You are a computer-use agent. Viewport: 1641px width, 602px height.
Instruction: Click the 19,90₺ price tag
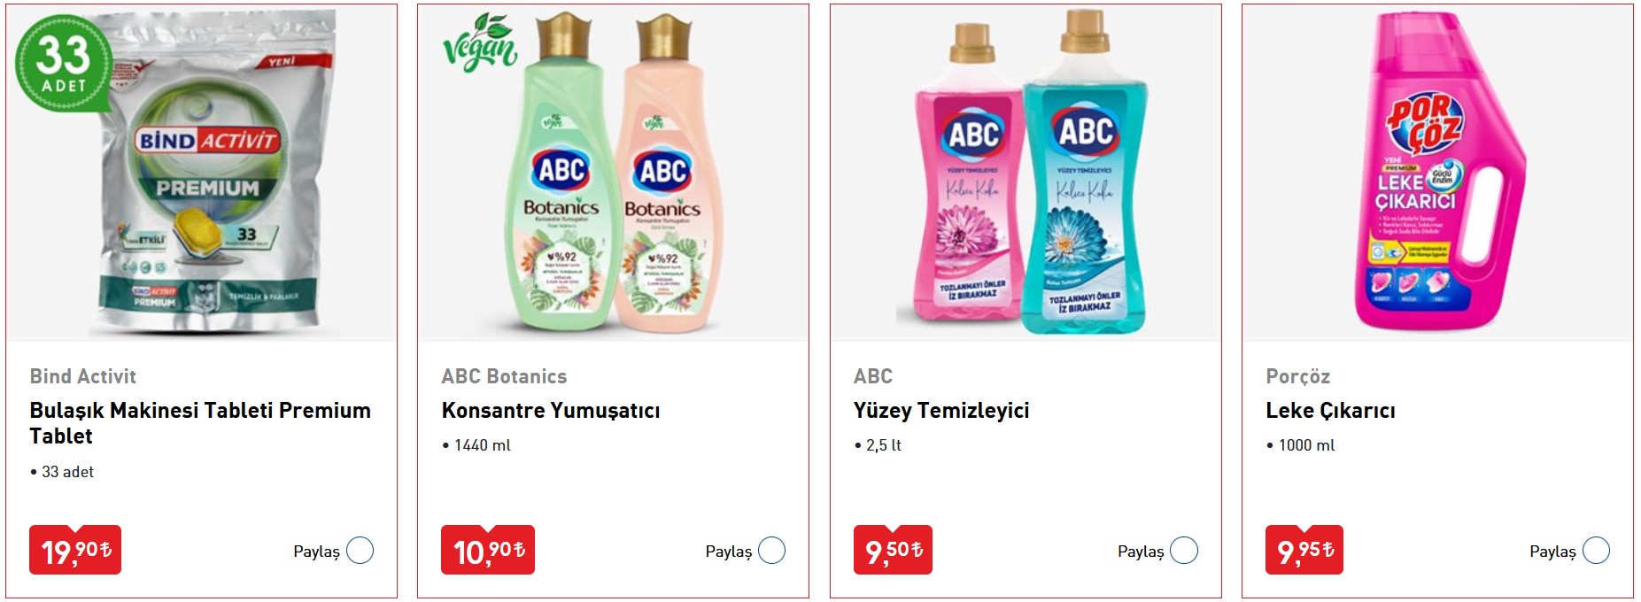point(75,550)
